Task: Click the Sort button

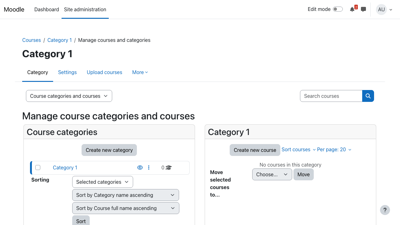Action: pyautogui.click(x=81, y=221)
